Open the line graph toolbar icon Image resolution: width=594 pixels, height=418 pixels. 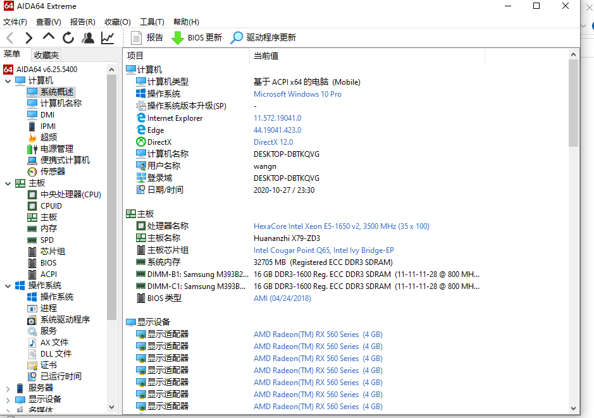(108, 37)
